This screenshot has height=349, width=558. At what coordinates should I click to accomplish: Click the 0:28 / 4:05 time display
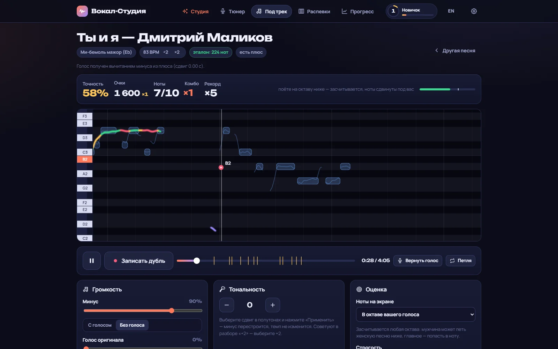(376, 261)
